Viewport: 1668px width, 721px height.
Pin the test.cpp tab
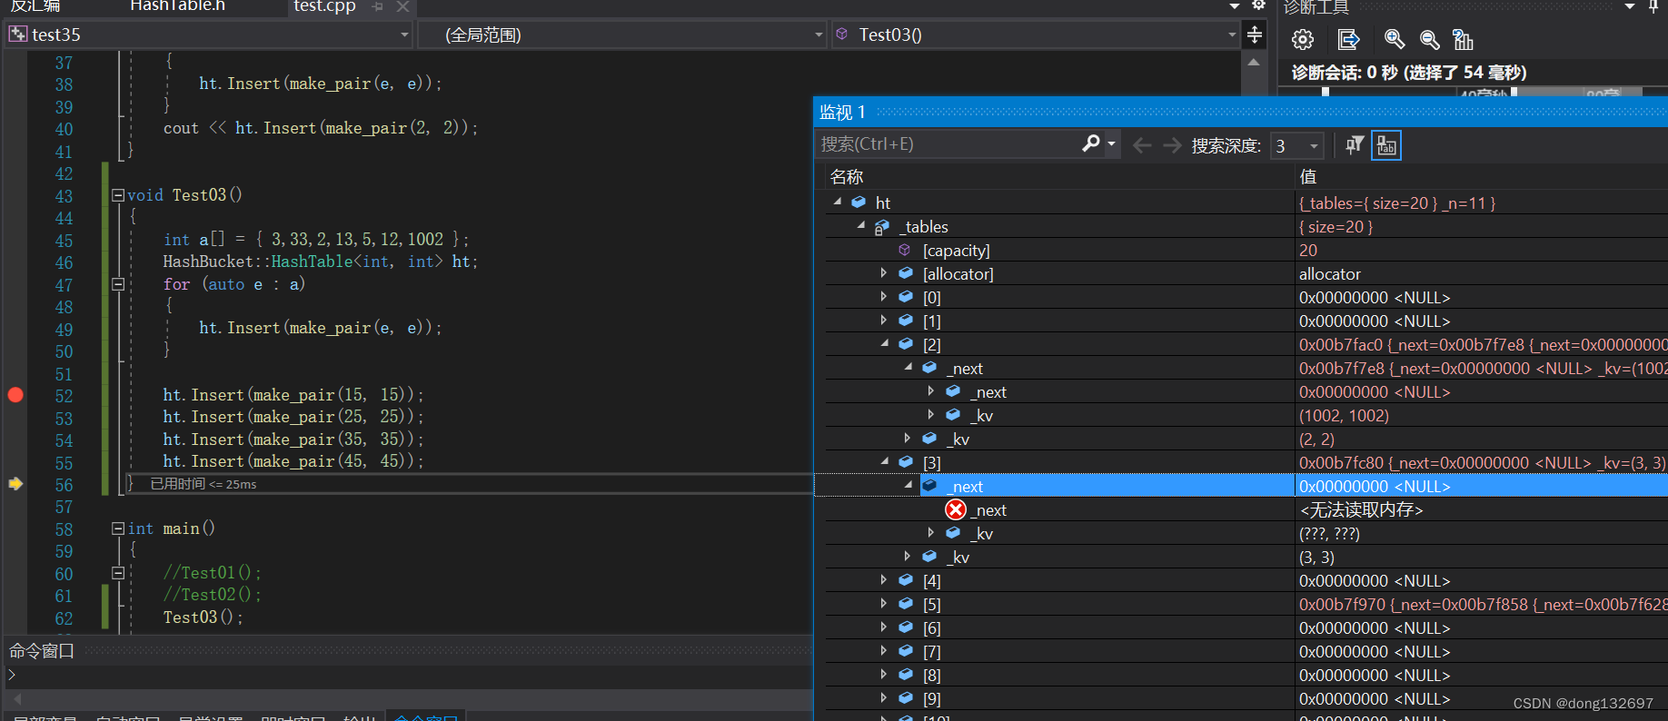pos(378,6)
